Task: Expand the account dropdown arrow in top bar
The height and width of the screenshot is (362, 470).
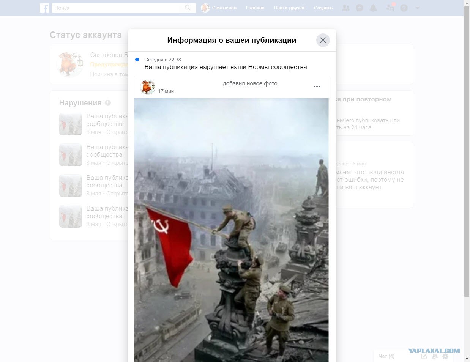Action: pyautogui.click(x=418, y=8)
